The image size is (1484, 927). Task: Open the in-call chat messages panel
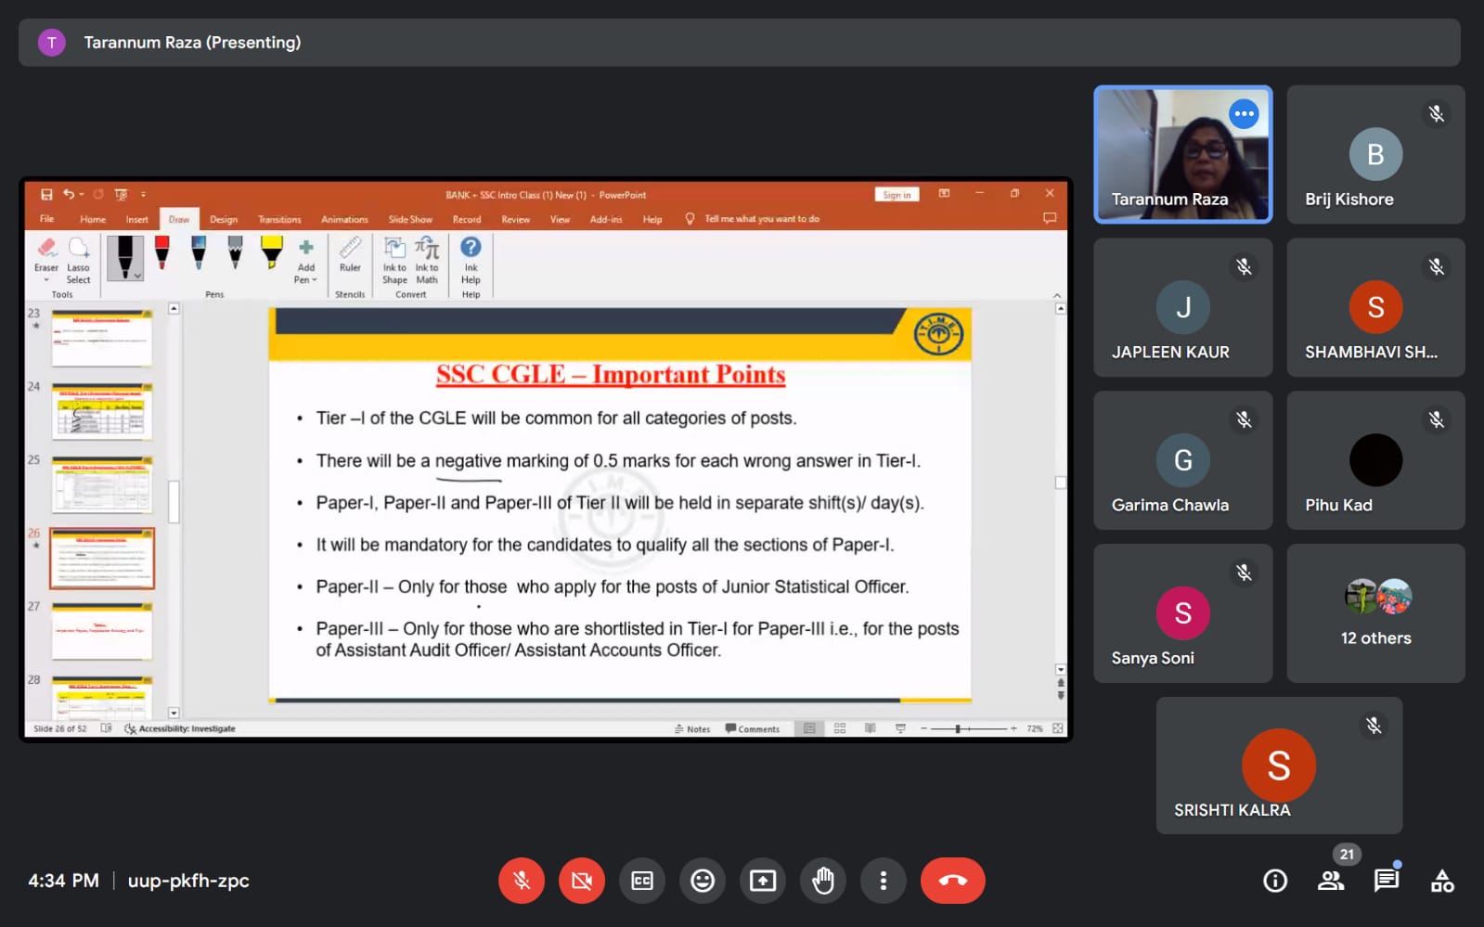[x=1387, y=881]
